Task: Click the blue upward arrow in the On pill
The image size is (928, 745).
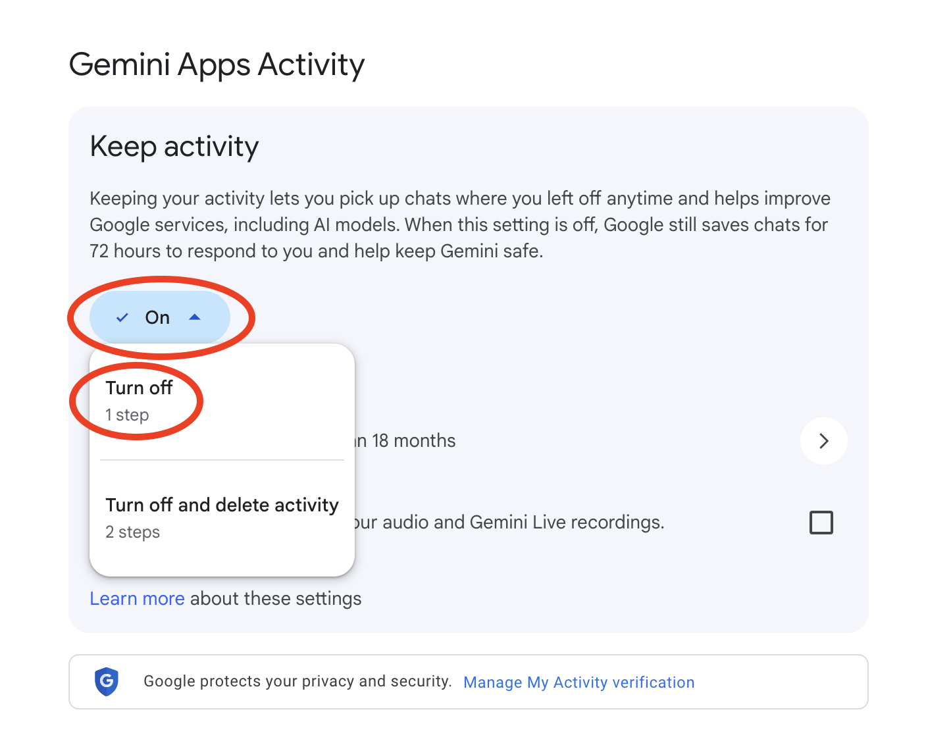Action: [x=195, y=317]
